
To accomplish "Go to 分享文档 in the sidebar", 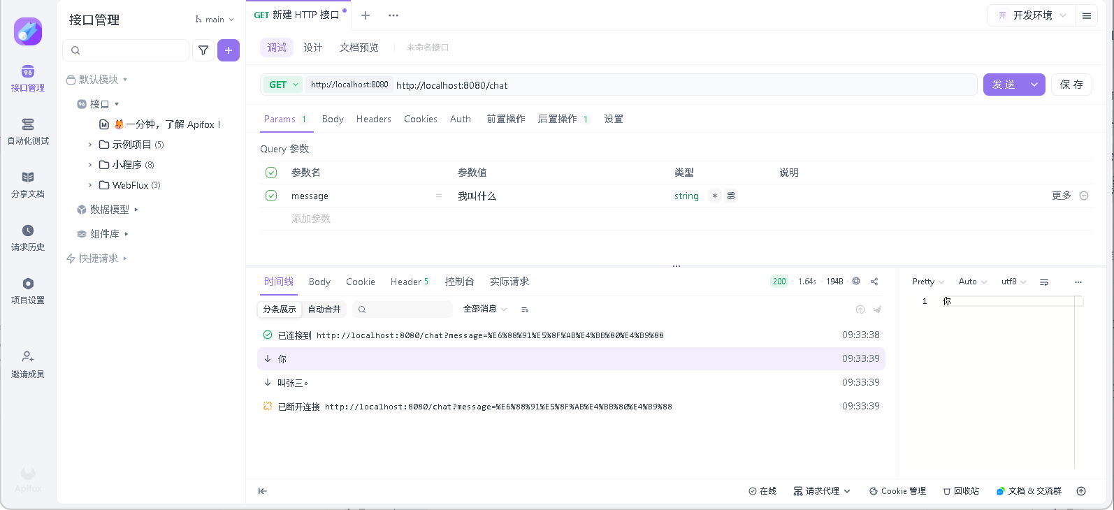I will tap(28, 185).
